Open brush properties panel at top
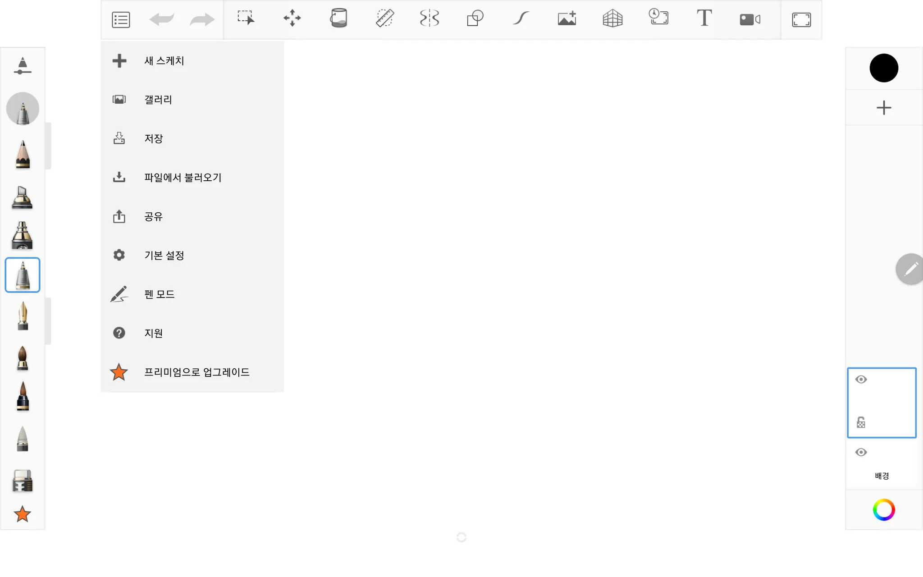 pos(23,66)
